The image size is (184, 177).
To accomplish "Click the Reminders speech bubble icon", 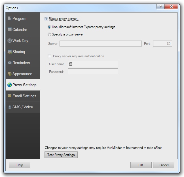I will click(10, 63).
